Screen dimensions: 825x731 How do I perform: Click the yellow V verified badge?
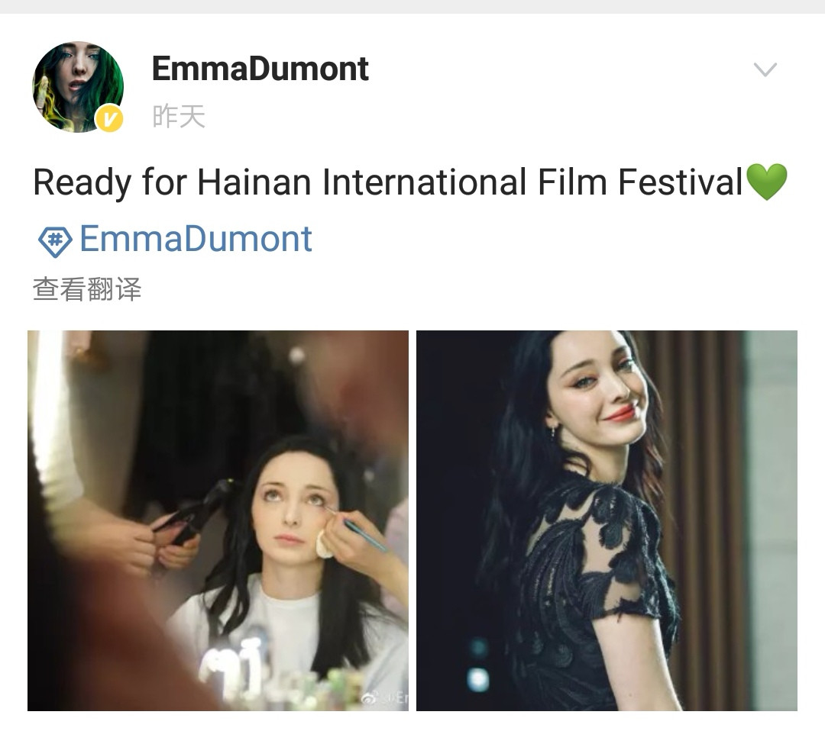(x=109, y=118)
